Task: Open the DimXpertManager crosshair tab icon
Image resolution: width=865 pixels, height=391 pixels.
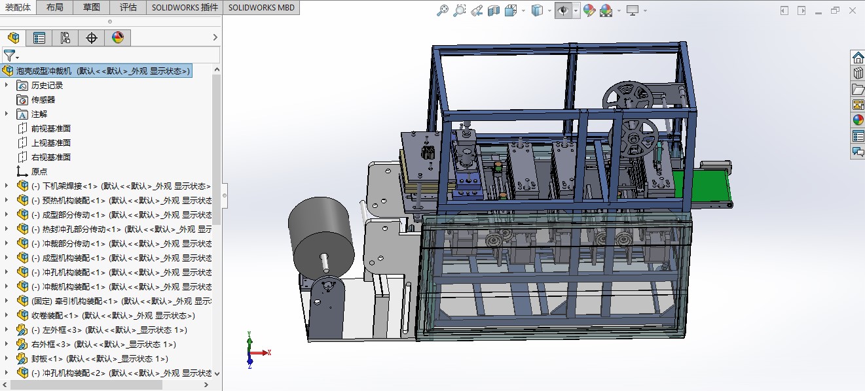Action: tap(92, 38)
